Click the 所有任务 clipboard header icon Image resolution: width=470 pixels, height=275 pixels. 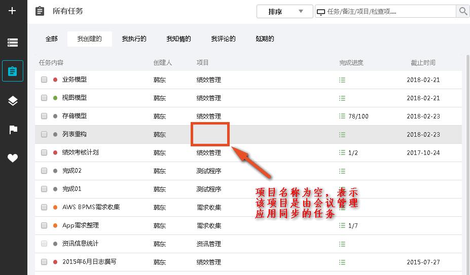pyautogui.click(x=40, y=11)
